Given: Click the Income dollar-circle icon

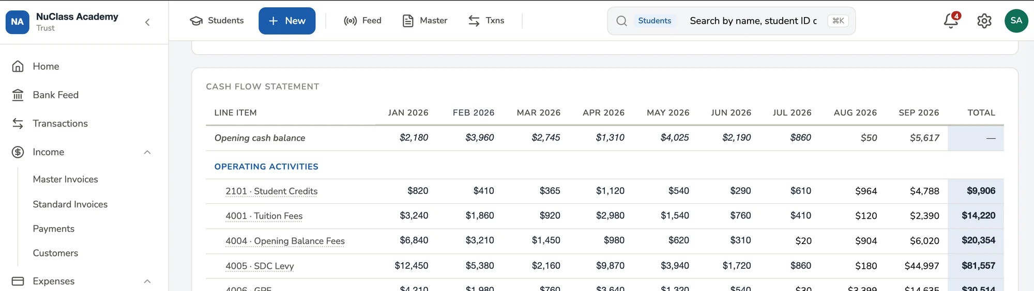Looking at the screenshot, I should click(18, 152).
